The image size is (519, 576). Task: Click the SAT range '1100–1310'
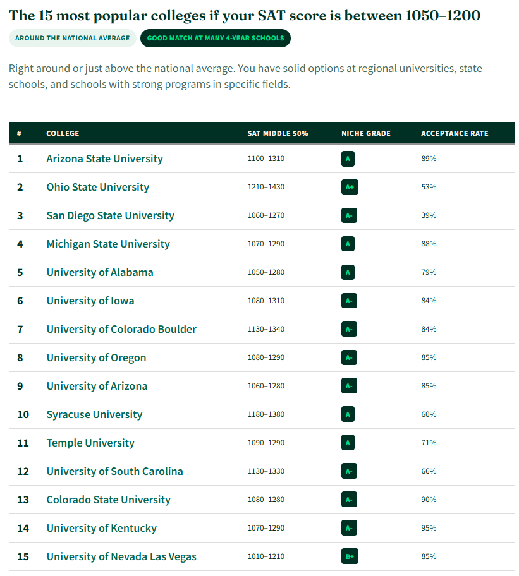click(266, 159)
